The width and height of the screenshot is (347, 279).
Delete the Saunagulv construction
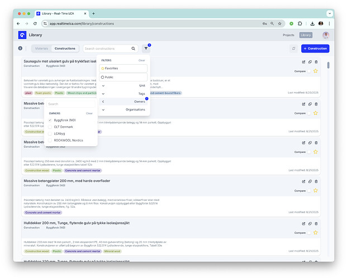click(316, 62)
